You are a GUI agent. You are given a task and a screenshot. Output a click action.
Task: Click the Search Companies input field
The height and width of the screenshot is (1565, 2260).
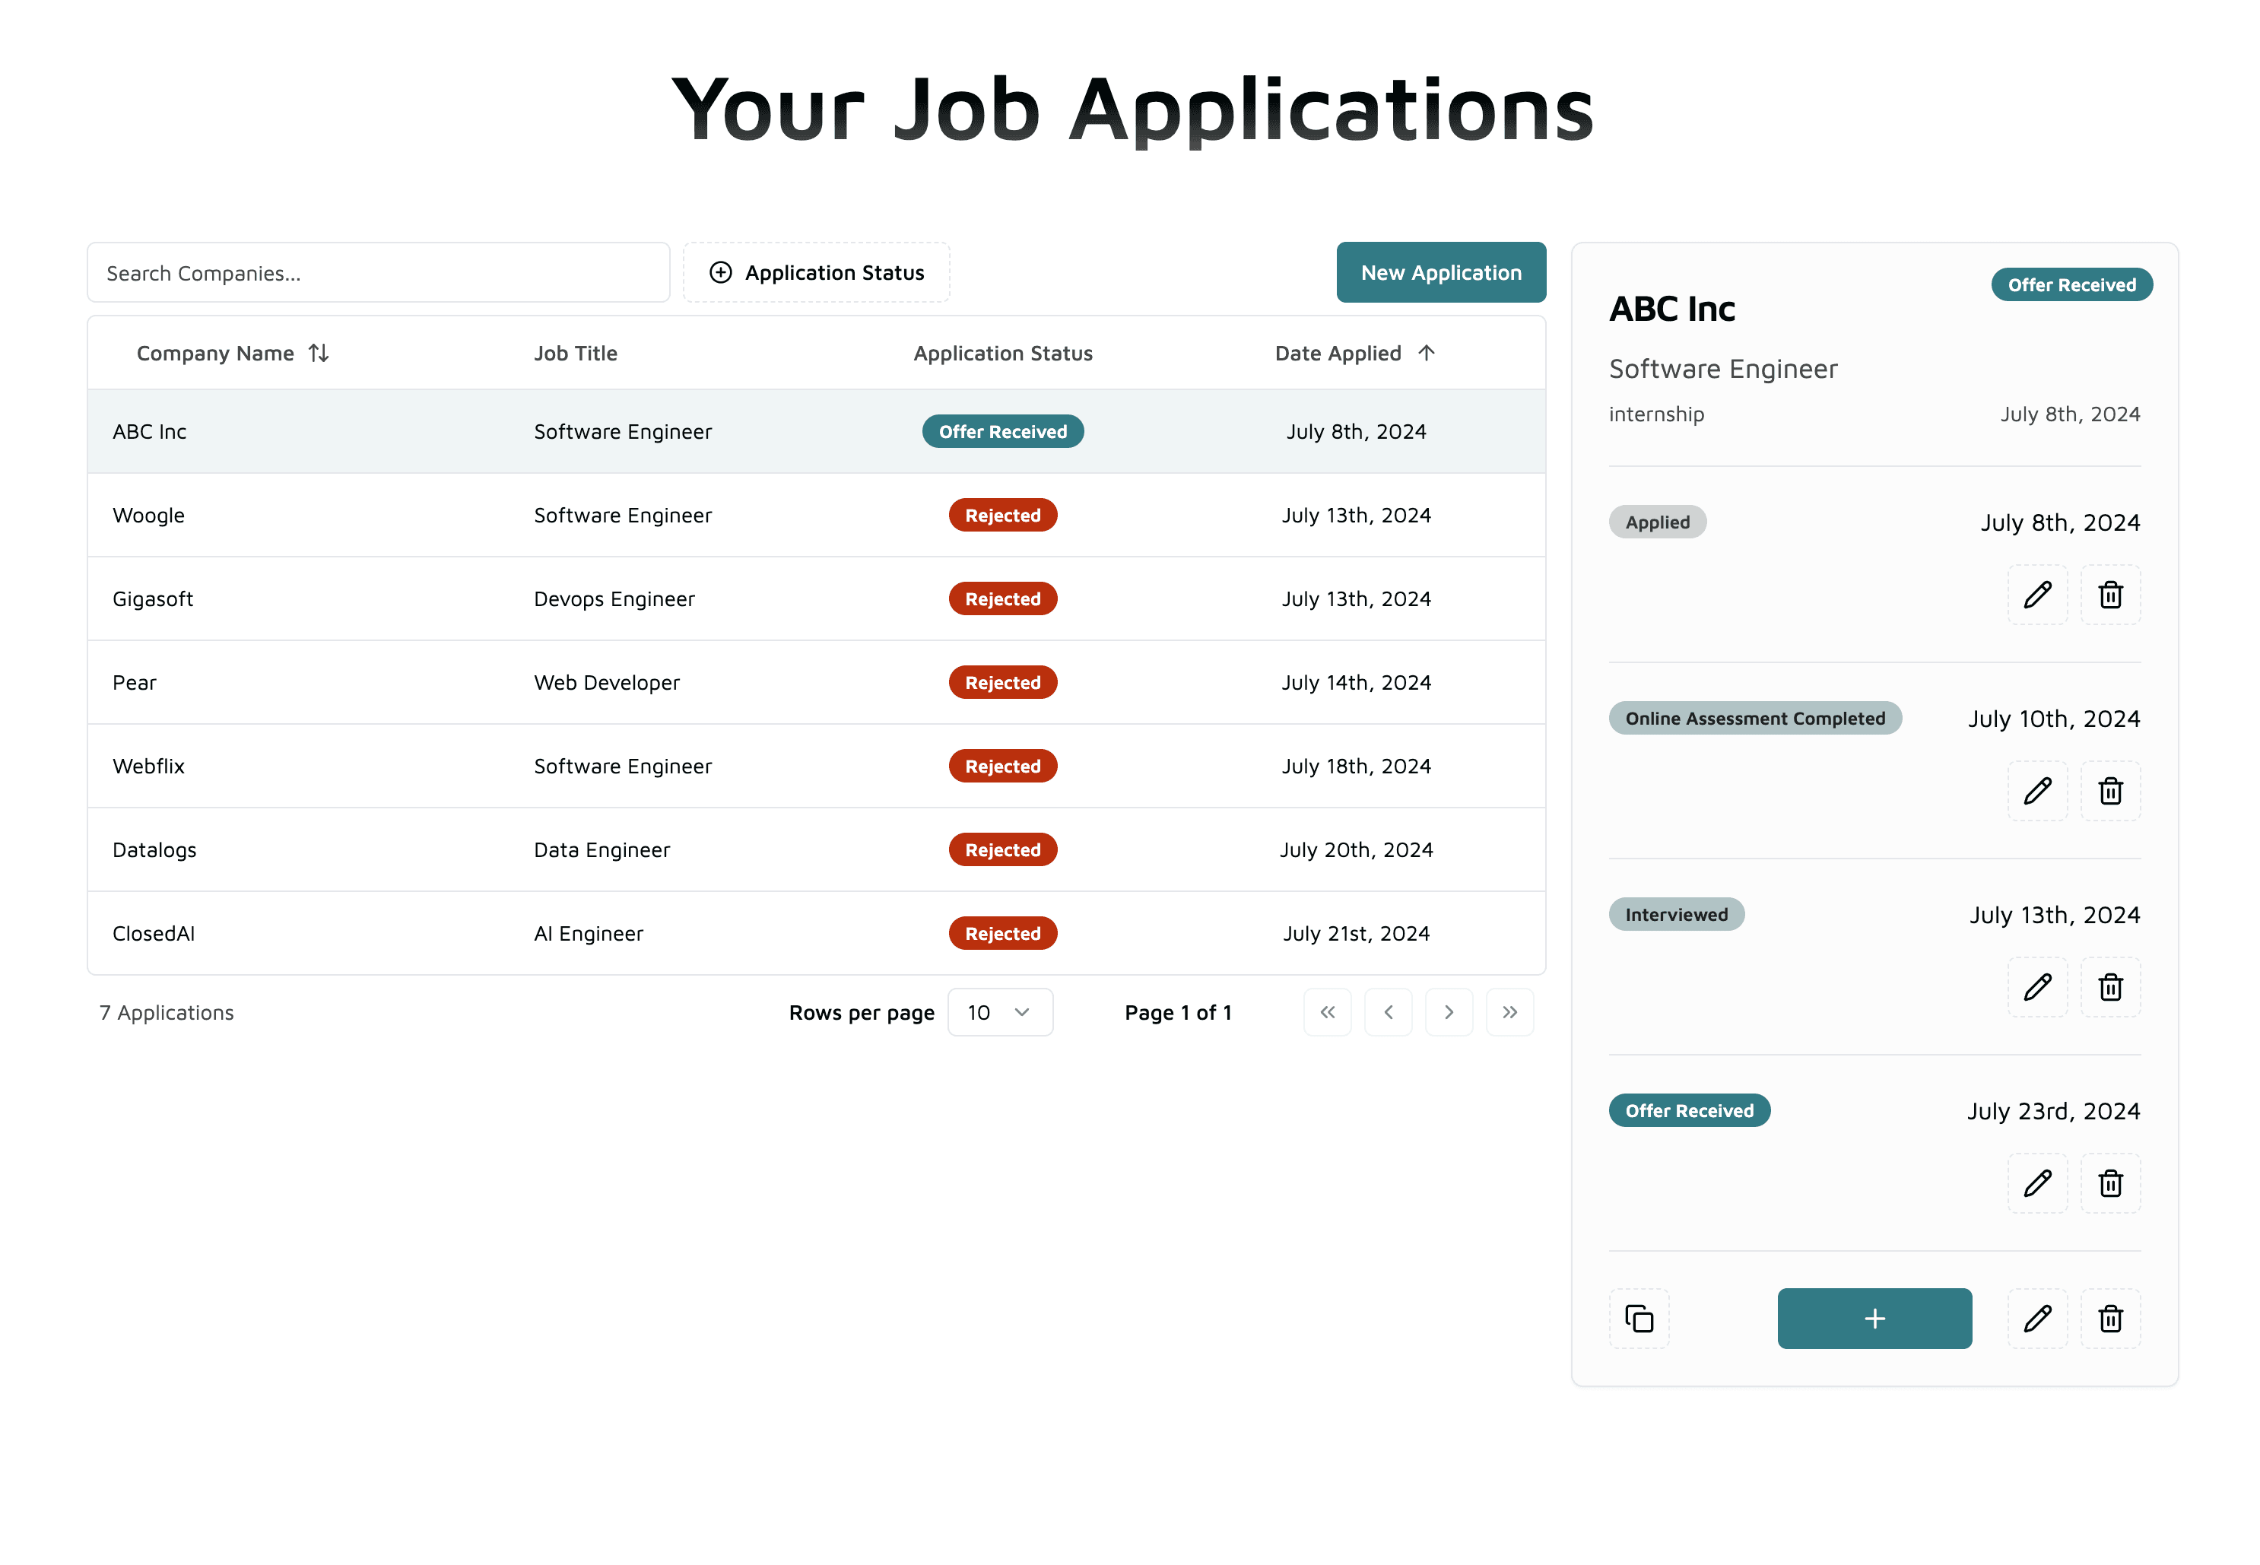376,273
